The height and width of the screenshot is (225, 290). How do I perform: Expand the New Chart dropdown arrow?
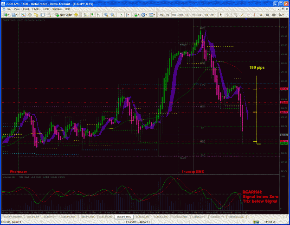(x=9, y=15)
